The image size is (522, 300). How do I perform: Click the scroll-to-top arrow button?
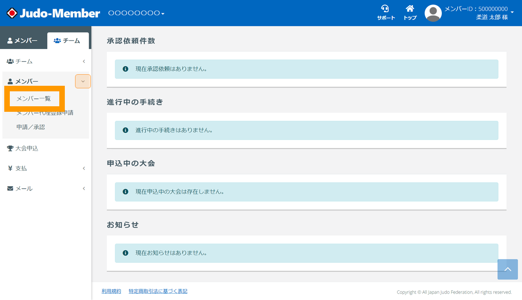[507, 269]
